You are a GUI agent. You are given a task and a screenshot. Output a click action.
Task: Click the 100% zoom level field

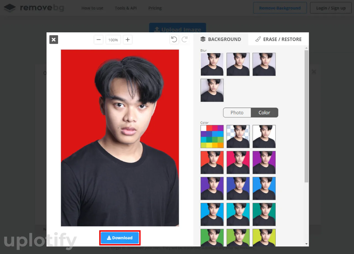(113, 40)
